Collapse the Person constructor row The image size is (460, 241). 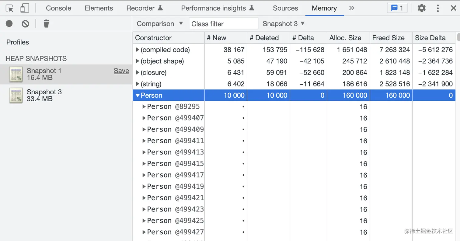click(138, 96)
